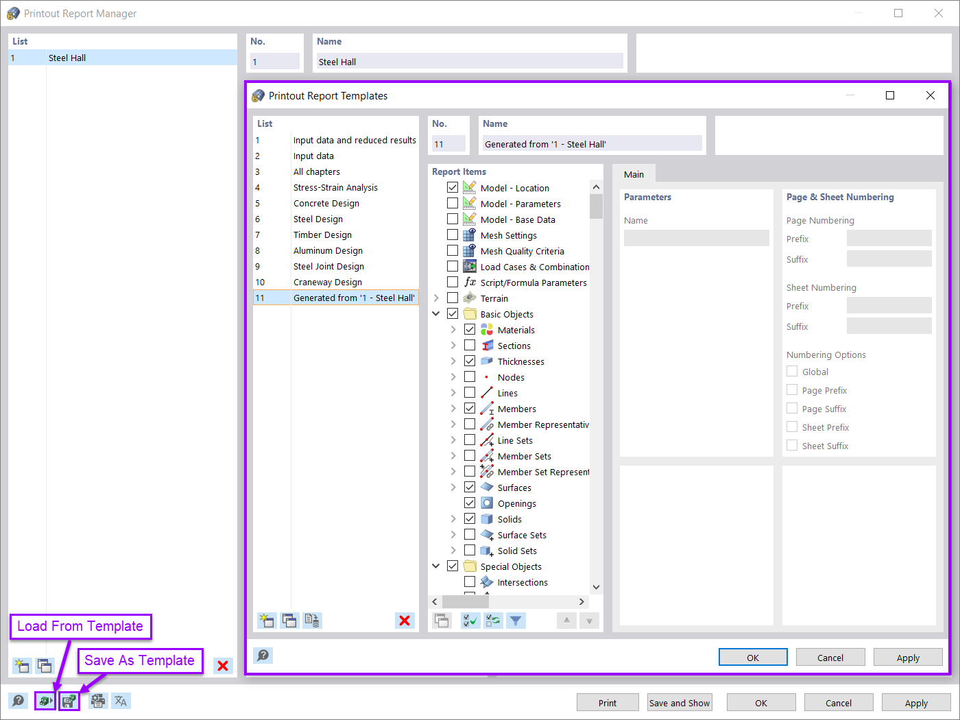960x720 pixels.
Task: Enable Nodes checkbox
Action: click(470, 376)
